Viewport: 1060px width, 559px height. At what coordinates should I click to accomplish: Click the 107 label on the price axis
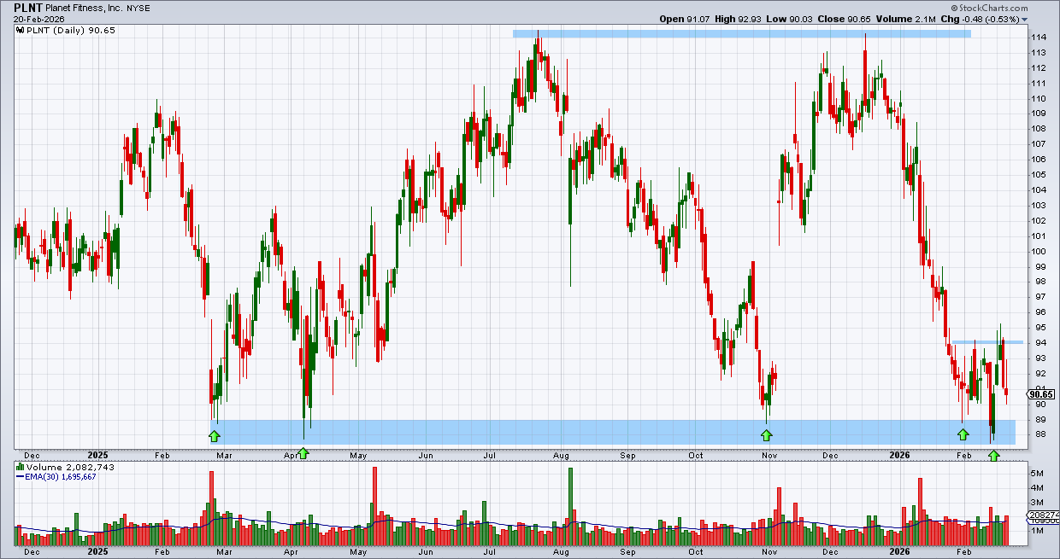(x=1038, y=144)
